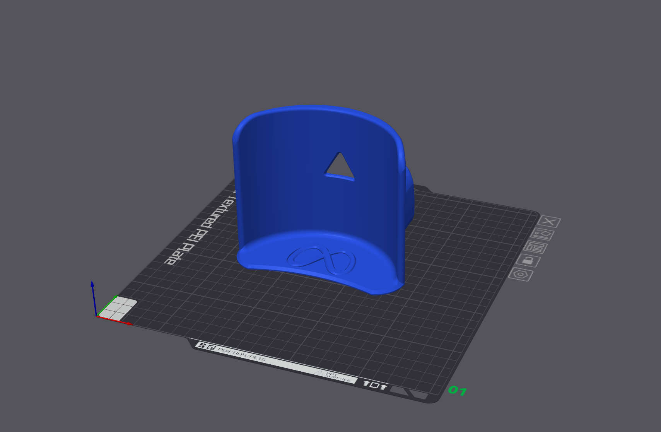Click the PLA/ABS/PETG text on plate label
This screenshot has width=661, height=432.
[242, 354]
